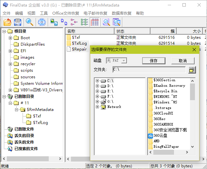This screenshot has height=169, width=207.
Task: Sort by the 大小 column header
Action: (189, 31)
